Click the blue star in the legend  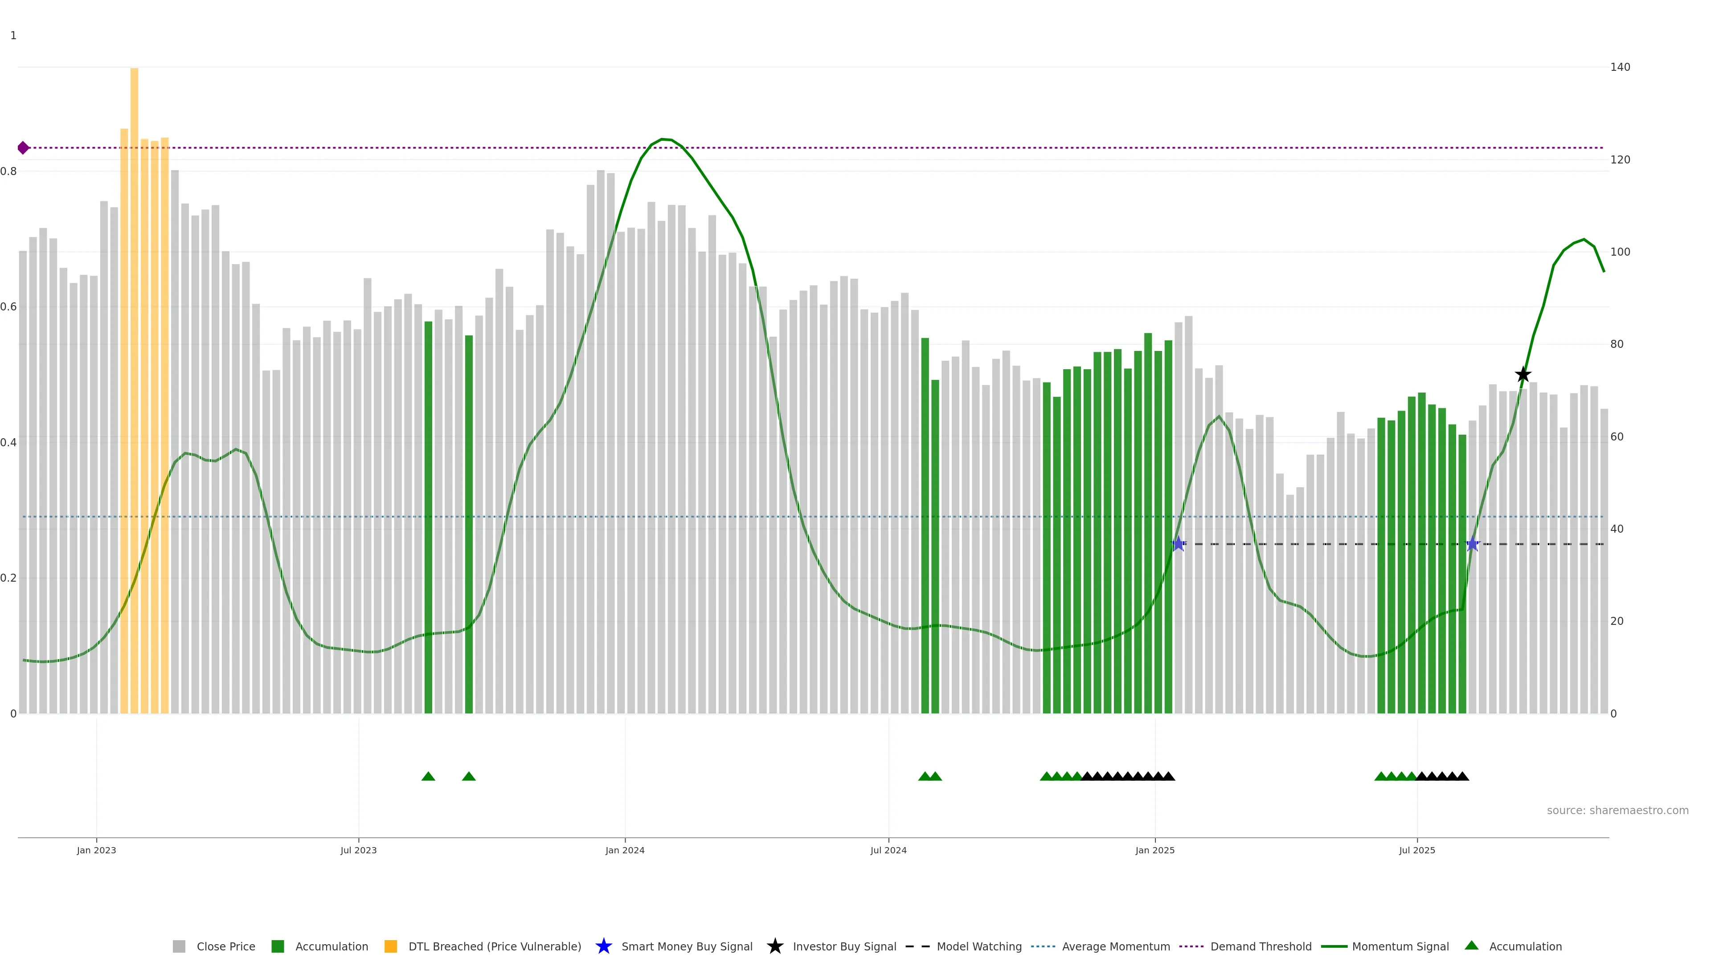[603, 946]
